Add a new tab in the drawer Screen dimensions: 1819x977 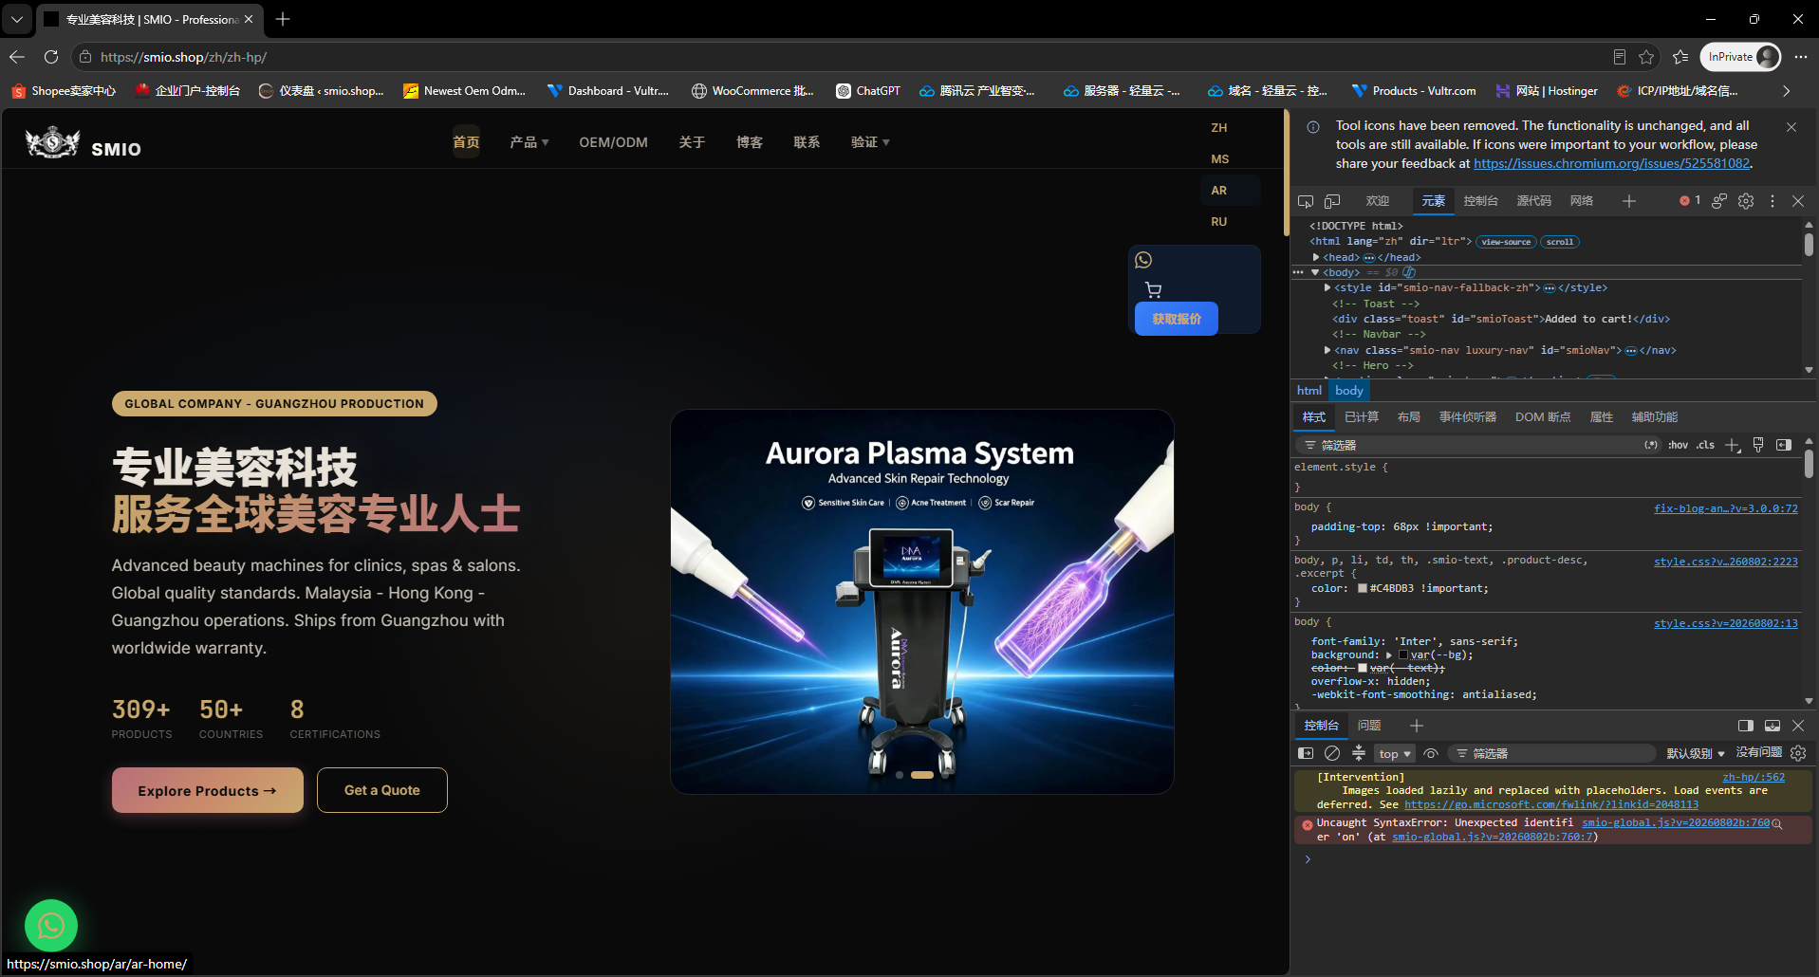tap(1417, 726)
